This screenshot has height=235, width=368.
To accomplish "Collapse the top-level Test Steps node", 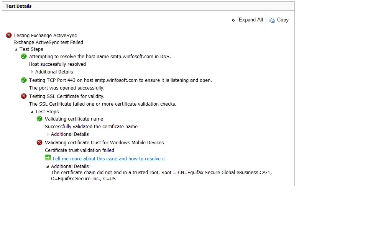I will click(x=16, y=49).
